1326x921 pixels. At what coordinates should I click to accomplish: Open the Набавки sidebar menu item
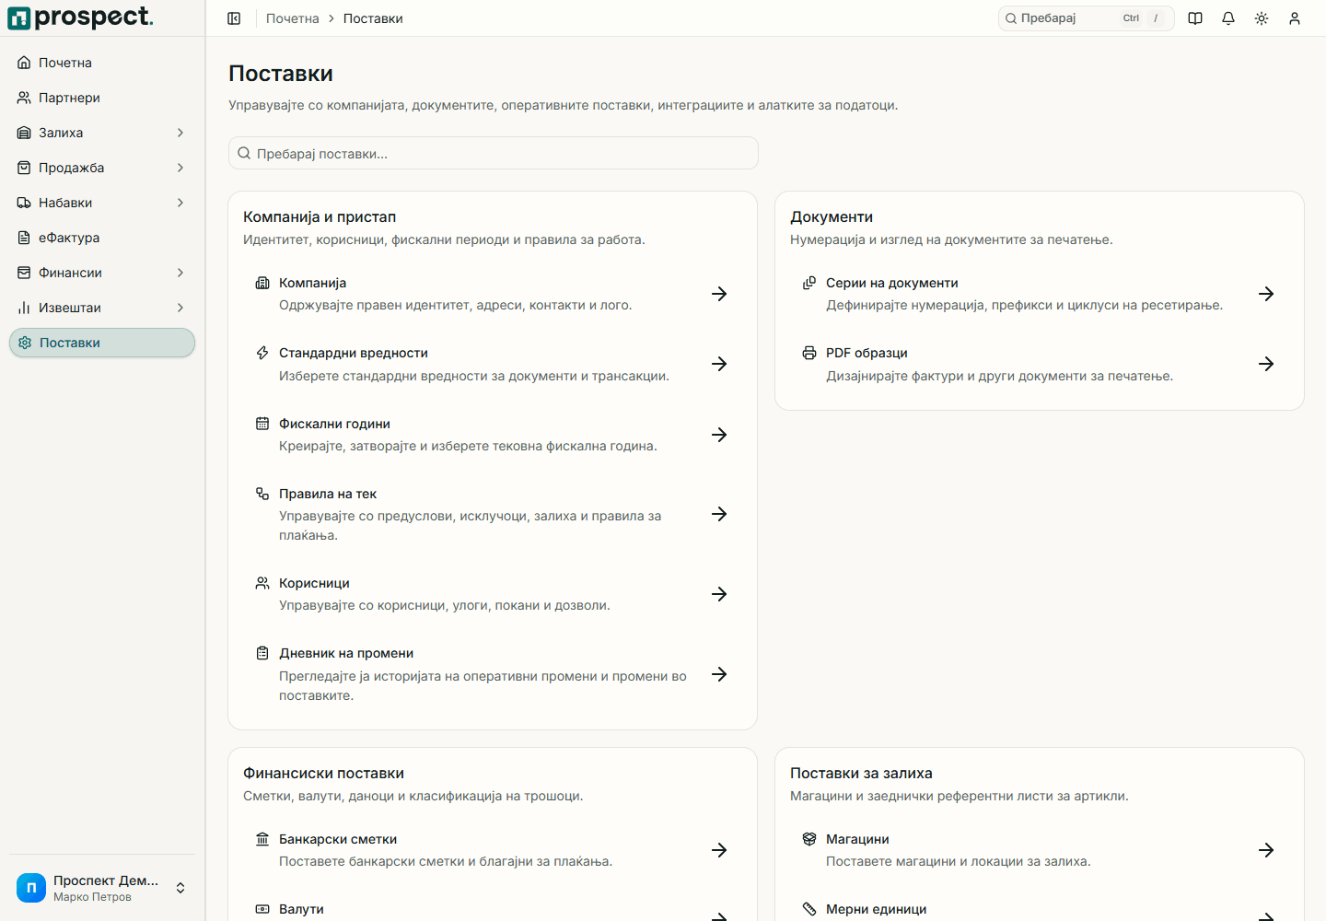(x=102, y=203)
